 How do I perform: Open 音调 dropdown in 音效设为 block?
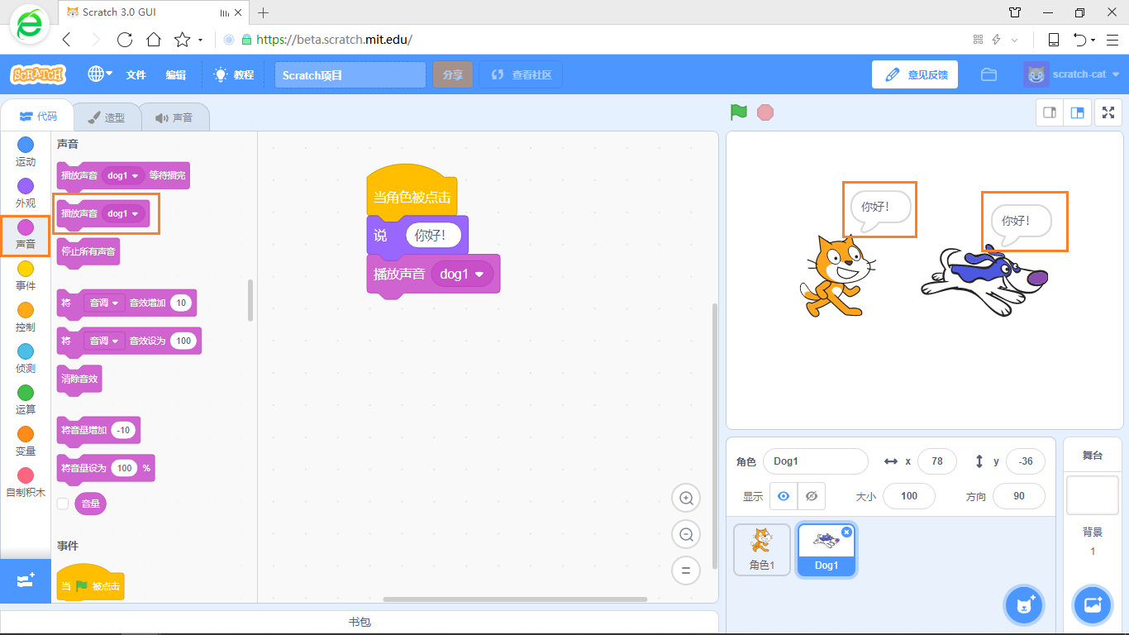(x=104, y=341)
